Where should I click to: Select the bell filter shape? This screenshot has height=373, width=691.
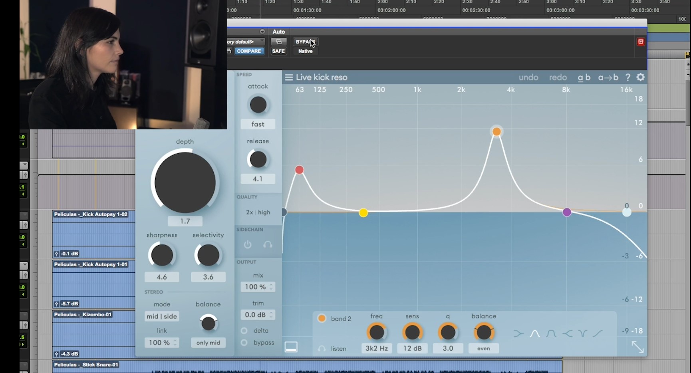[535, 333]
